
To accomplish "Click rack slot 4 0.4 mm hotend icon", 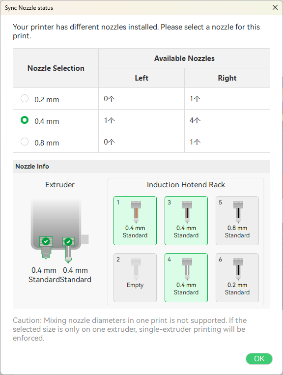I will [x=187, y=269].
